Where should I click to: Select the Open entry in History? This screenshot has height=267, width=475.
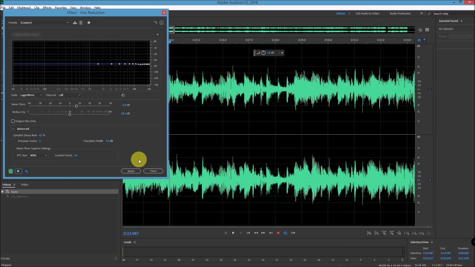pos(59,192)
